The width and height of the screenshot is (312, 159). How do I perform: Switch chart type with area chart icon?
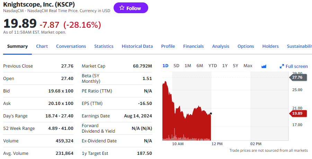264,66
